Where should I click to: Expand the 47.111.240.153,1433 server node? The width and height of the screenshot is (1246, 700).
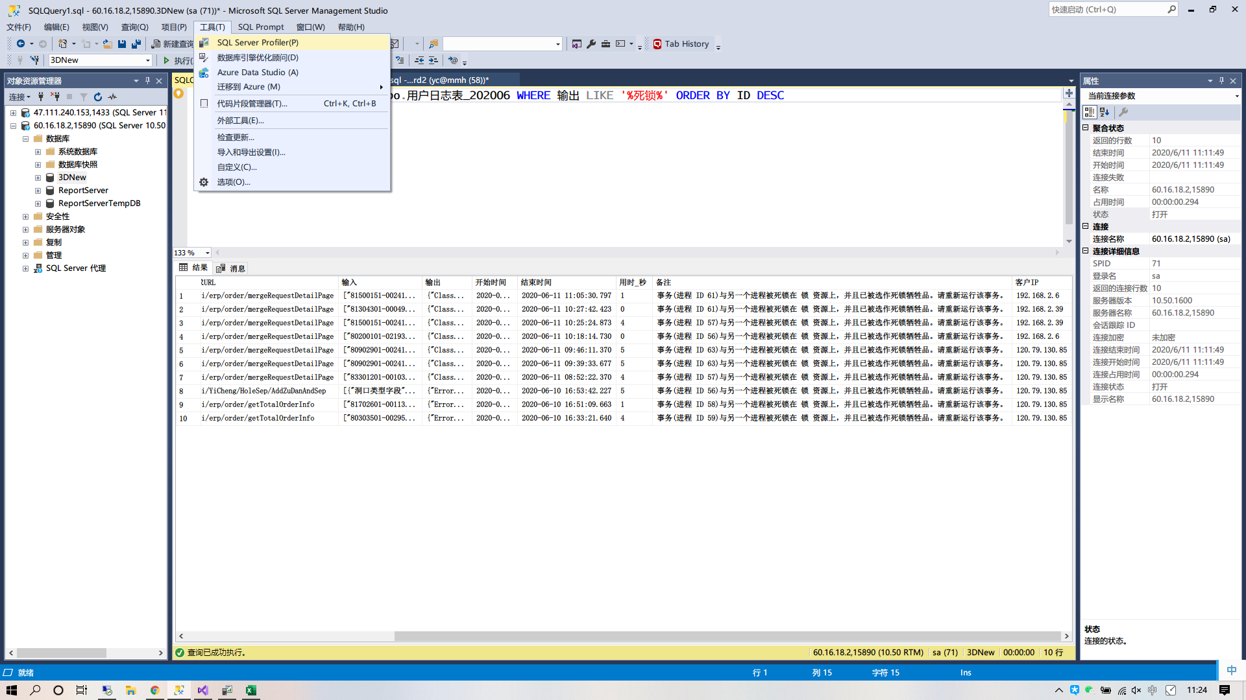(x=13, y=113)
